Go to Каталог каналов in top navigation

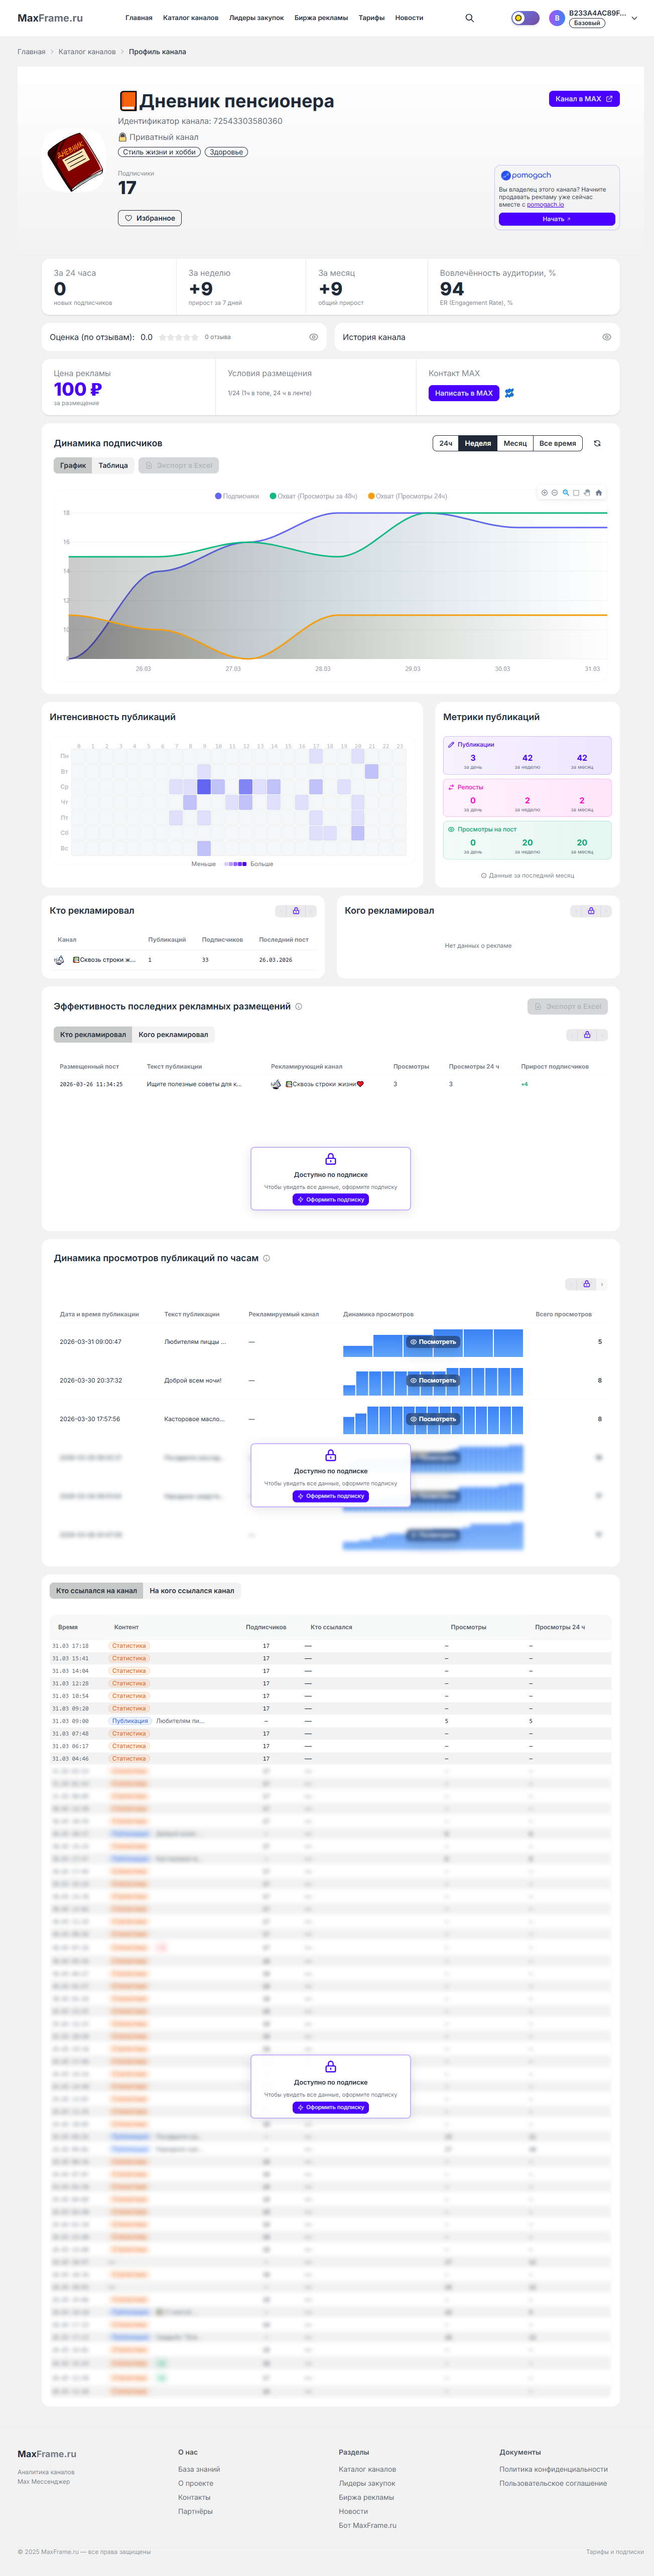tap(190, 18)
